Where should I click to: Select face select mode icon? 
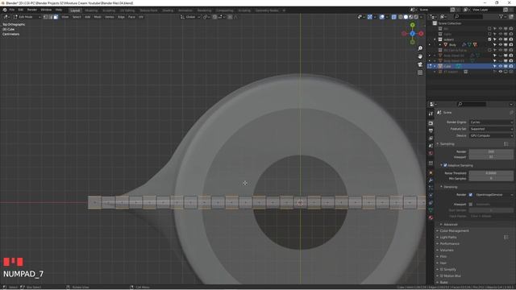[56, 17]
